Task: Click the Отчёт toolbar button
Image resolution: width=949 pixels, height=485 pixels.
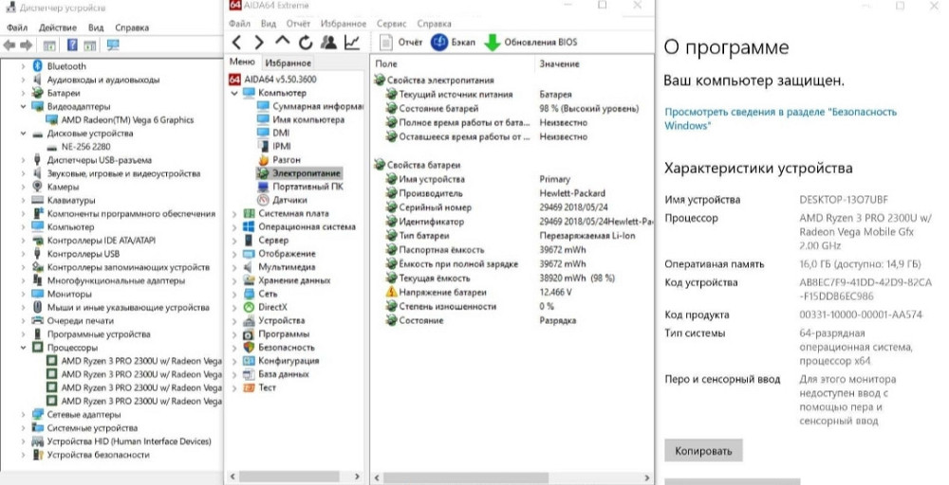Action: (400, 43)
